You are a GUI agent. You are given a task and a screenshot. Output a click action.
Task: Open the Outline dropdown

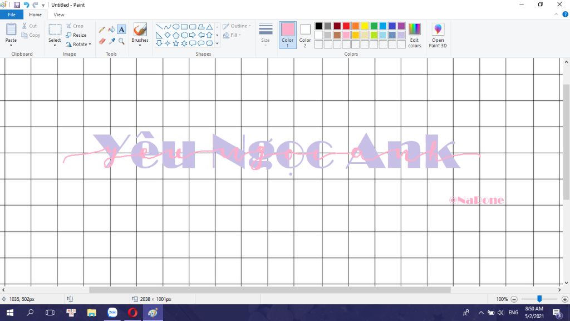(237, 26)
